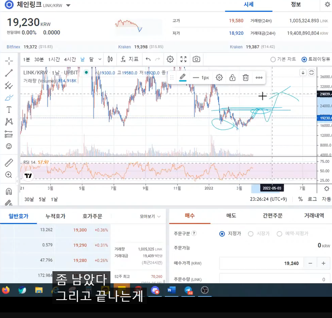
Task: Toggle percent (%) scale mode
Action: coord(300,199)
